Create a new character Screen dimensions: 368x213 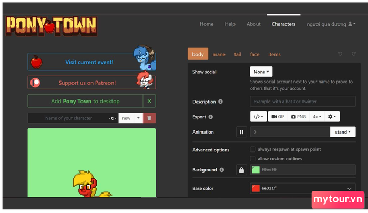pos(126,118)
